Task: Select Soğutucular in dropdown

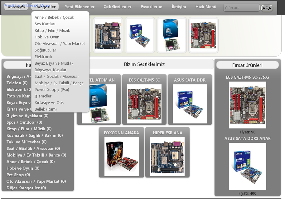Action: [x=45, y=50]
